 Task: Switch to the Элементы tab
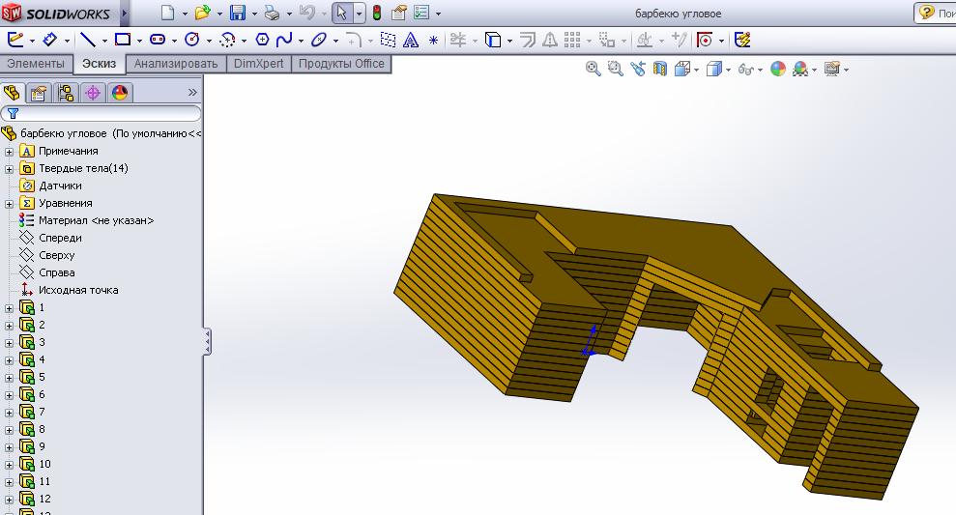(36, 64)
